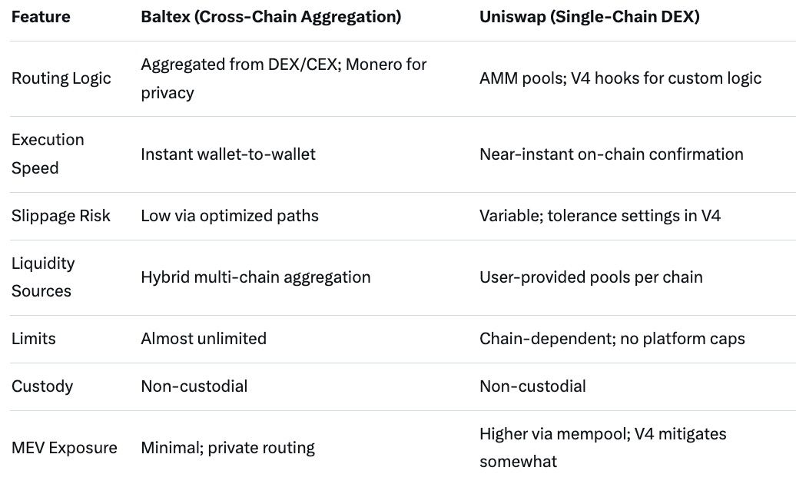The image size is (796, 484).
Task: Click the "Slippage Risk" row label
Action: pyautogui.click(x=61, y=216)
